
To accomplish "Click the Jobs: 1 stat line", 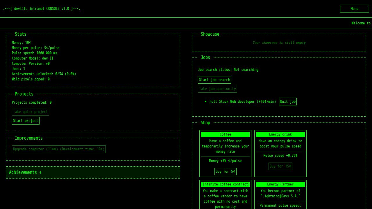I will click(x=19, y=69).
